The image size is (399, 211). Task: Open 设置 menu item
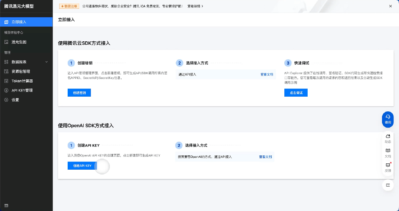click(27, 100)
